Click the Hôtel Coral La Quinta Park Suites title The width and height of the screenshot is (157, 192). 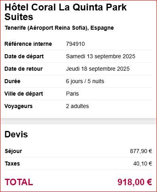[66, 12]
